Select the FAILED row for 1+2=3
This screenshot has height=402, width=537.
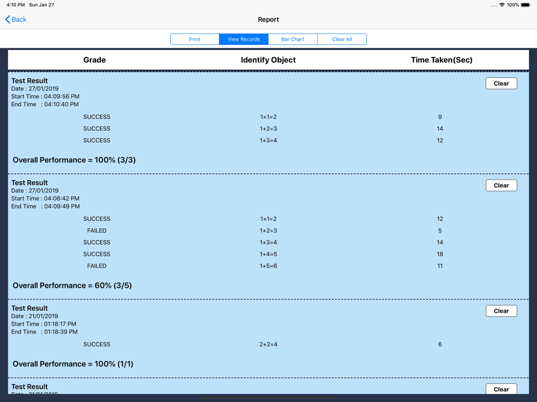click(x=97, y=230)
